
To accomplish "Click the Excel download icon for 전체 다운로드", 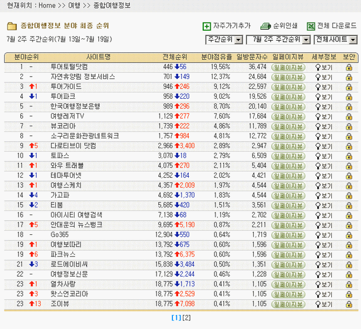I will [311, 26].
